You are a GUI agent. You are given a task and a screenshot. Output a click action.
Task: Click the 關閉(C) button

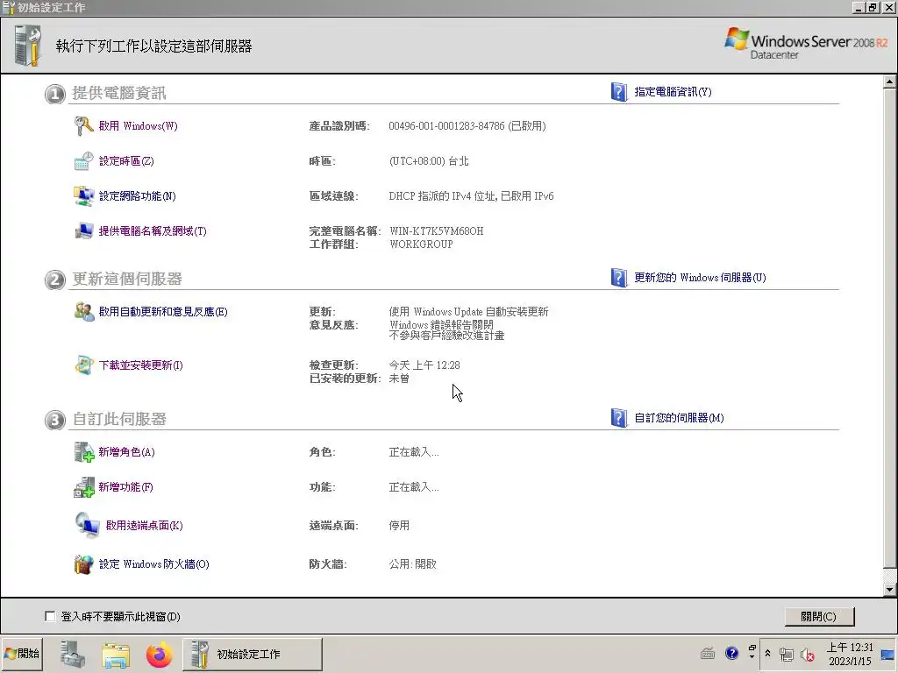pos(819,616)
